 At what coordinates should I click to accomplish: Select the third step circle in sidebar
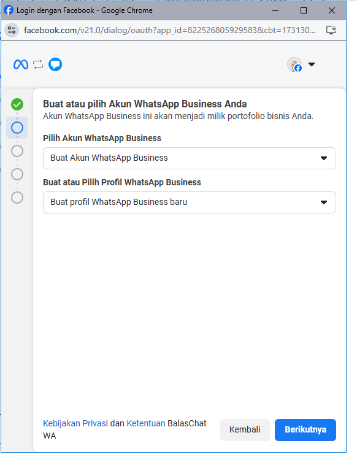tap(17, 151)
